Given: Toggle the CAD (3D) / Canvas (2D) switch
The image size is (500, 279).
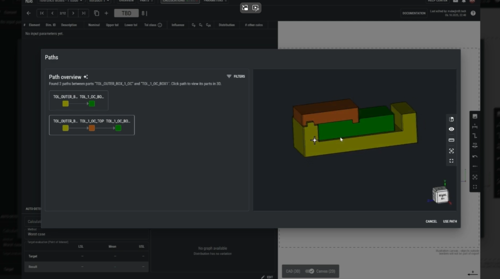Looking at the screenshot, I should tap(309, 271).
